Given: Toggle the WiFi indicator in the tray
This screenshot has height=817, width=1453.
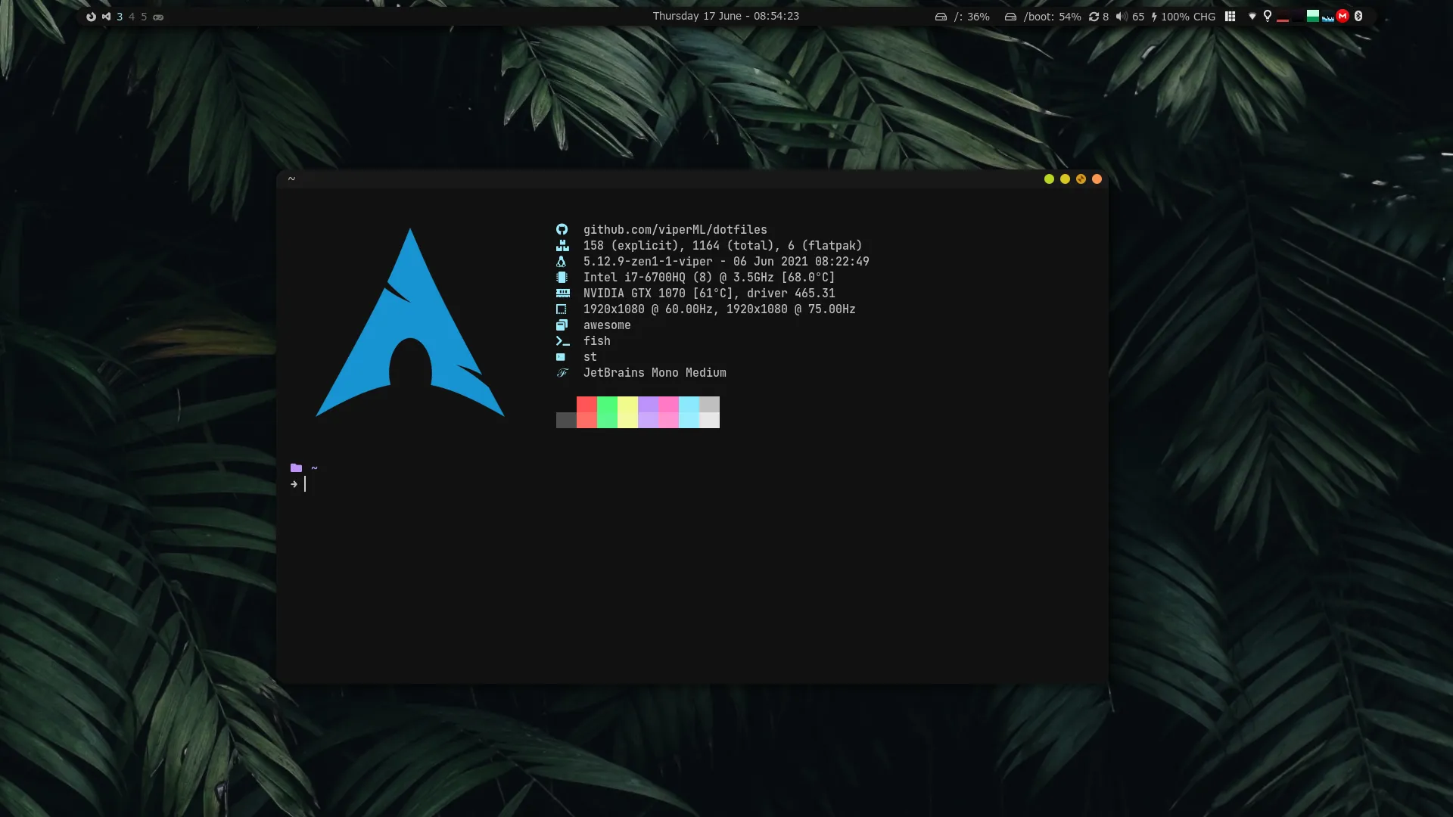Looking at the screenshot, I should (1252, 16).
